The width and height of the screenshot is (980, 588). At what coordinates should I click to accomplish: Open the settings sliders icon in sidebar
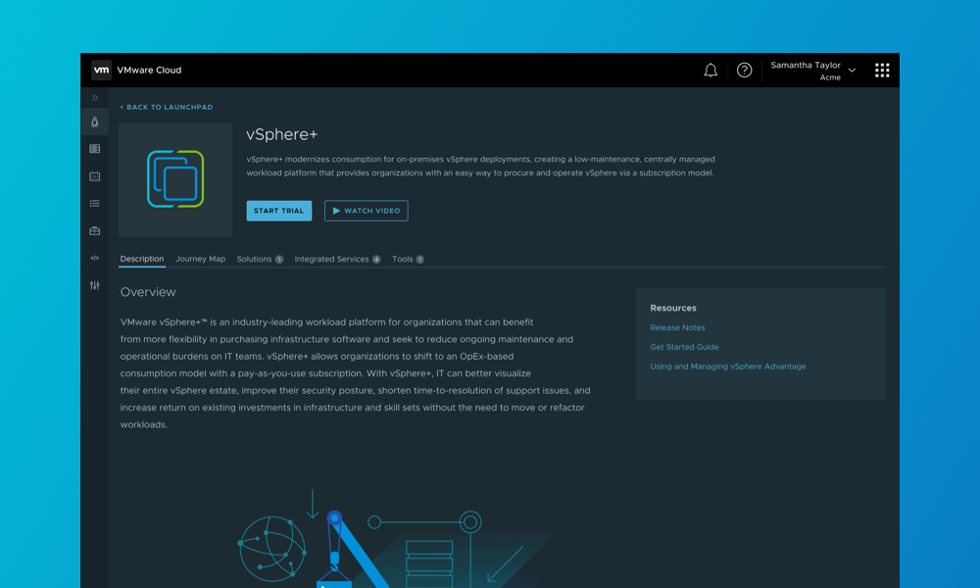(x=94, y=285)
